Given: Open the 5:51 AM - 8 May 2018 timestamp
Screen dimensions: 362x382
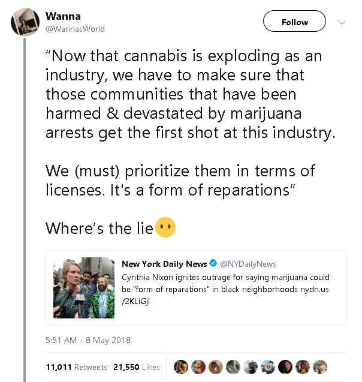Looking at the screenshot, I should [x=88, y=340].
